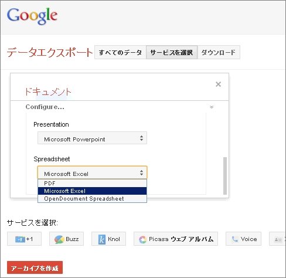Click the +1 icon

coord(20,239)
